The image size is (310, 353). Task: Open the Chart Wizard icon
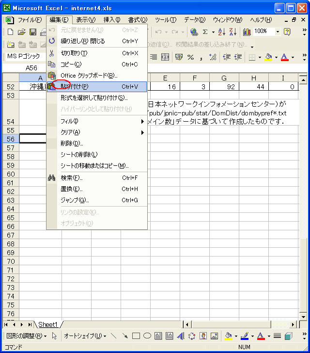point(247,32)
